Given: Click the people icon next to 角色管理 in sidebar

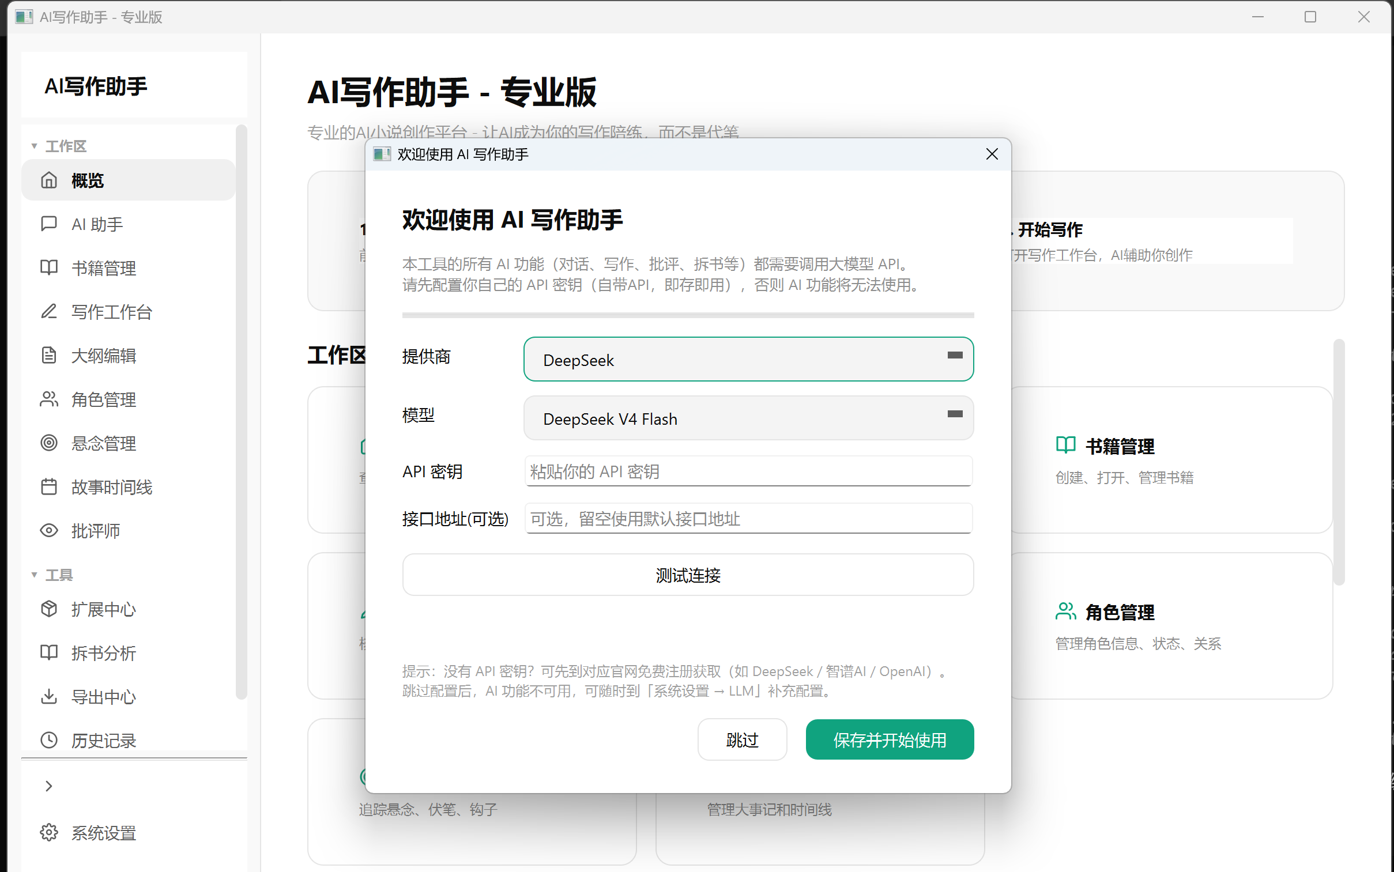Looking at the screenshot, I should coord(49,399).
